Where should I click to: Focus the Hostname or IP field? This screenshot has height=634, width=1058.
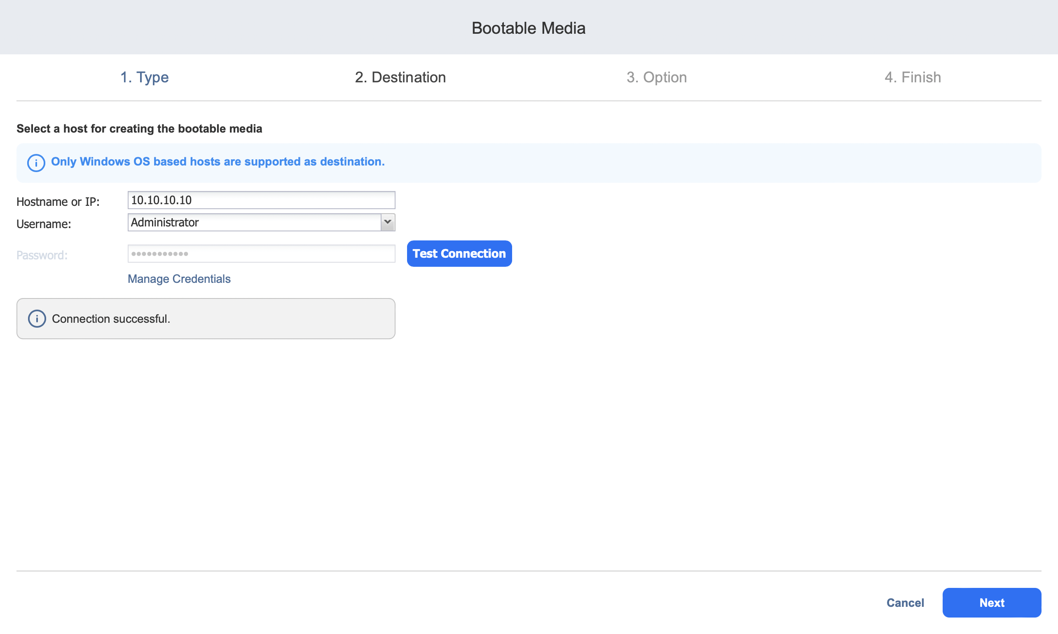coord(261,200)
